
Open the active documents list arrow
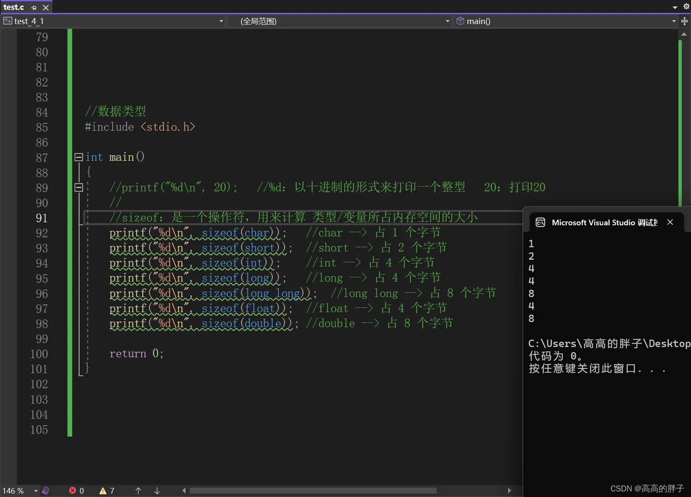pos(675,7)
